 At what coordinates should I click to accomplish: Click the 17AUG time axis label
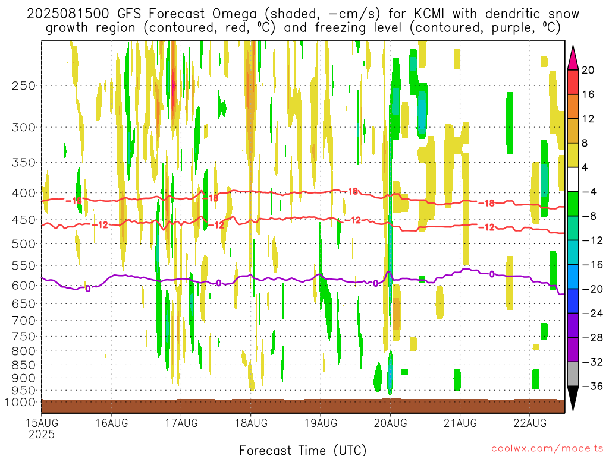point(181,423)
